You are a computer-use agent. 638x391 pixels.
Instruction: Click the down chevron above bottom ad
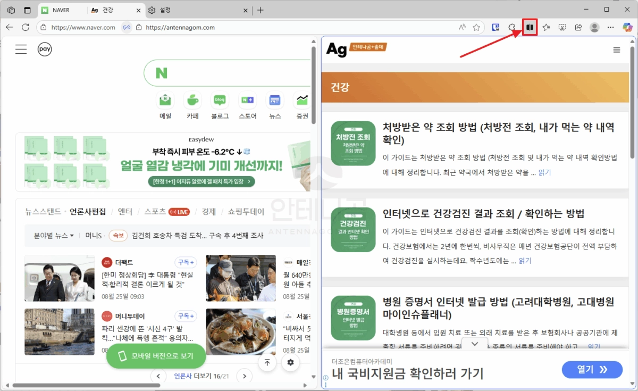(475, 344)
